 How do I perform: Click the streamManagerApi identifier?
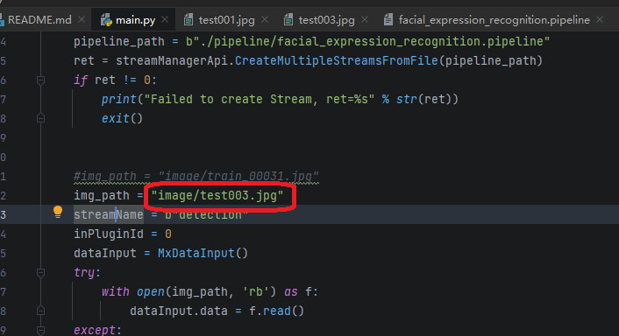click(x=172, y=60)
